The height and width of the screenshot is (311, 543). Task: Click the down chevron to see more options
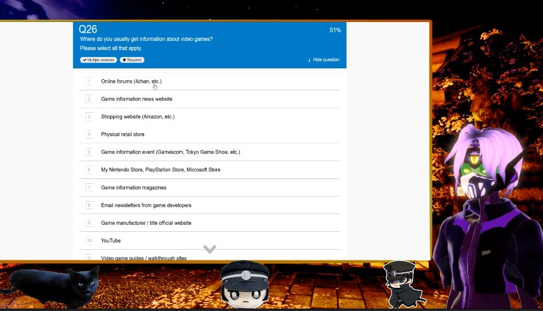(x=210, y=249)
